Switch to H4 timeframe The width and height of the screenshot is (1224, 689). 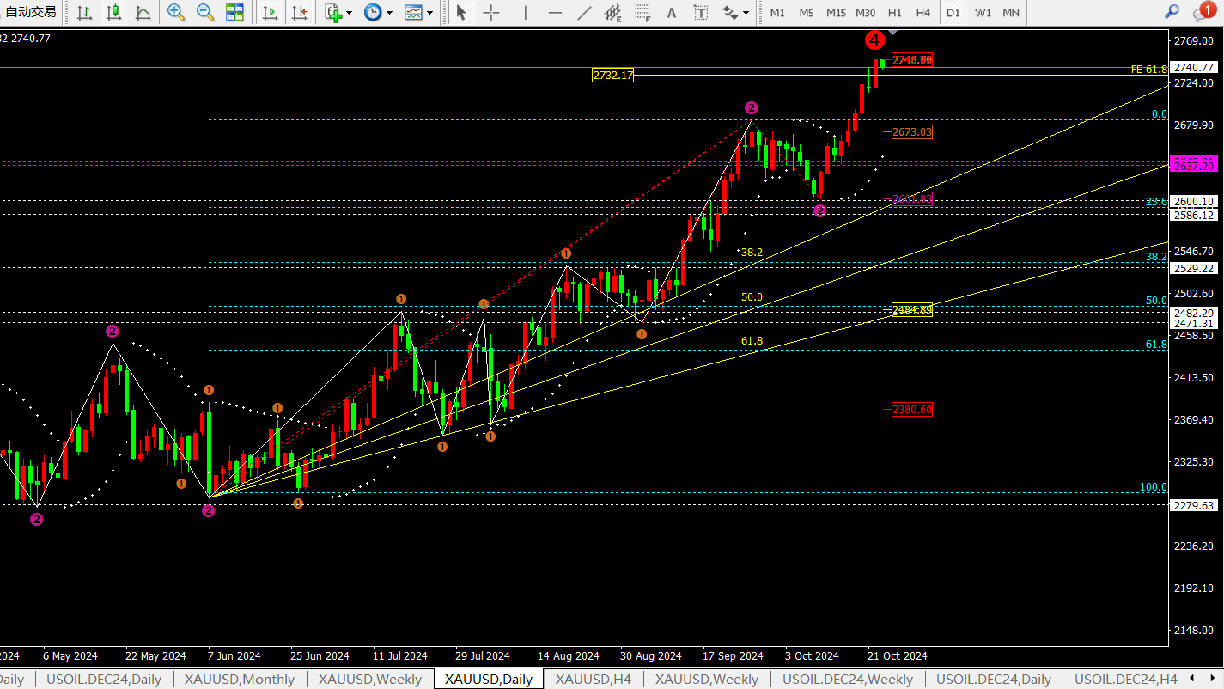[x=923, y=12]
